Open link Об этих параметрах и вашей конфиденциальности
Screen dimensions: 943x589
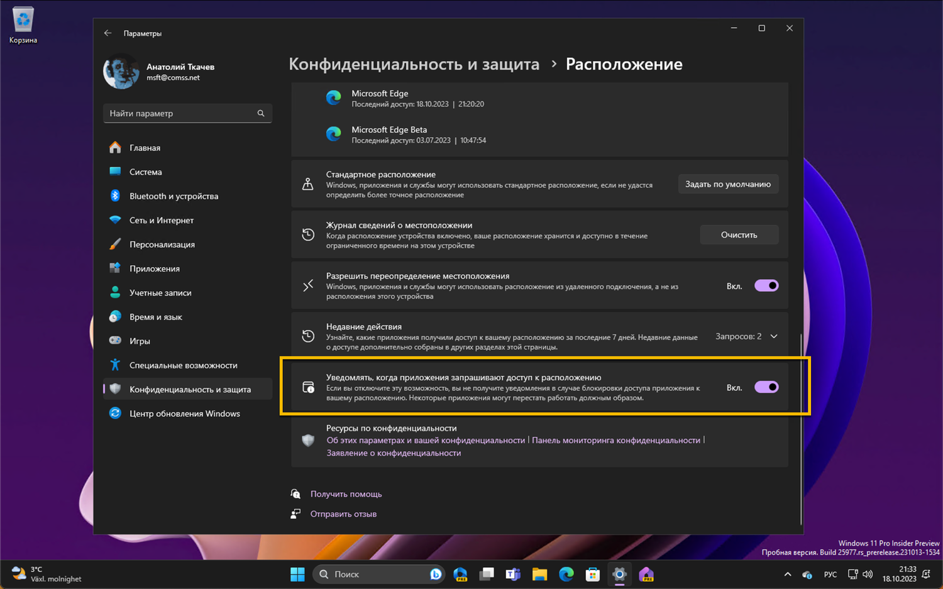coord(426,440)
